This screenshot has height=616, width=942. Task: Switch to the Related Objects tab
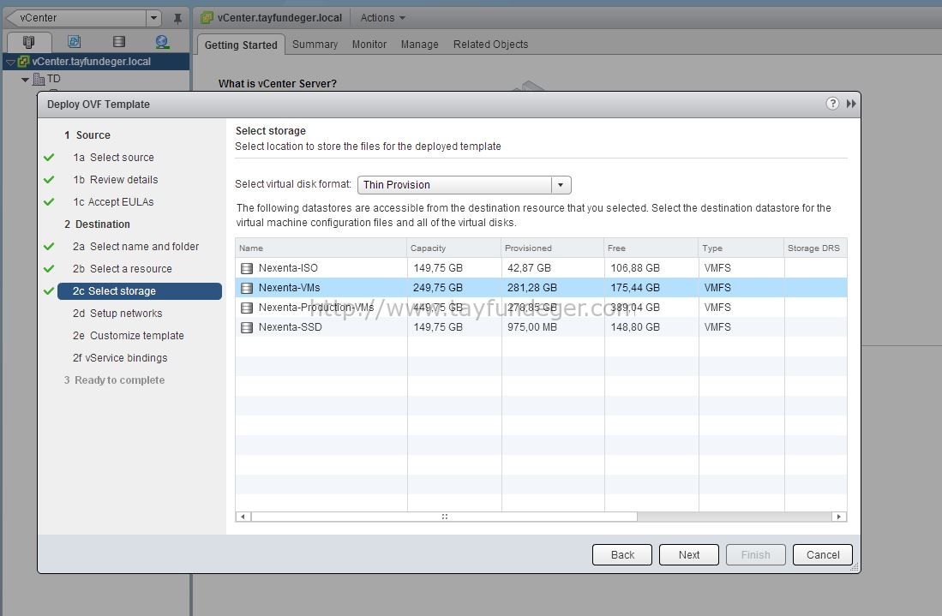(490, 45)
